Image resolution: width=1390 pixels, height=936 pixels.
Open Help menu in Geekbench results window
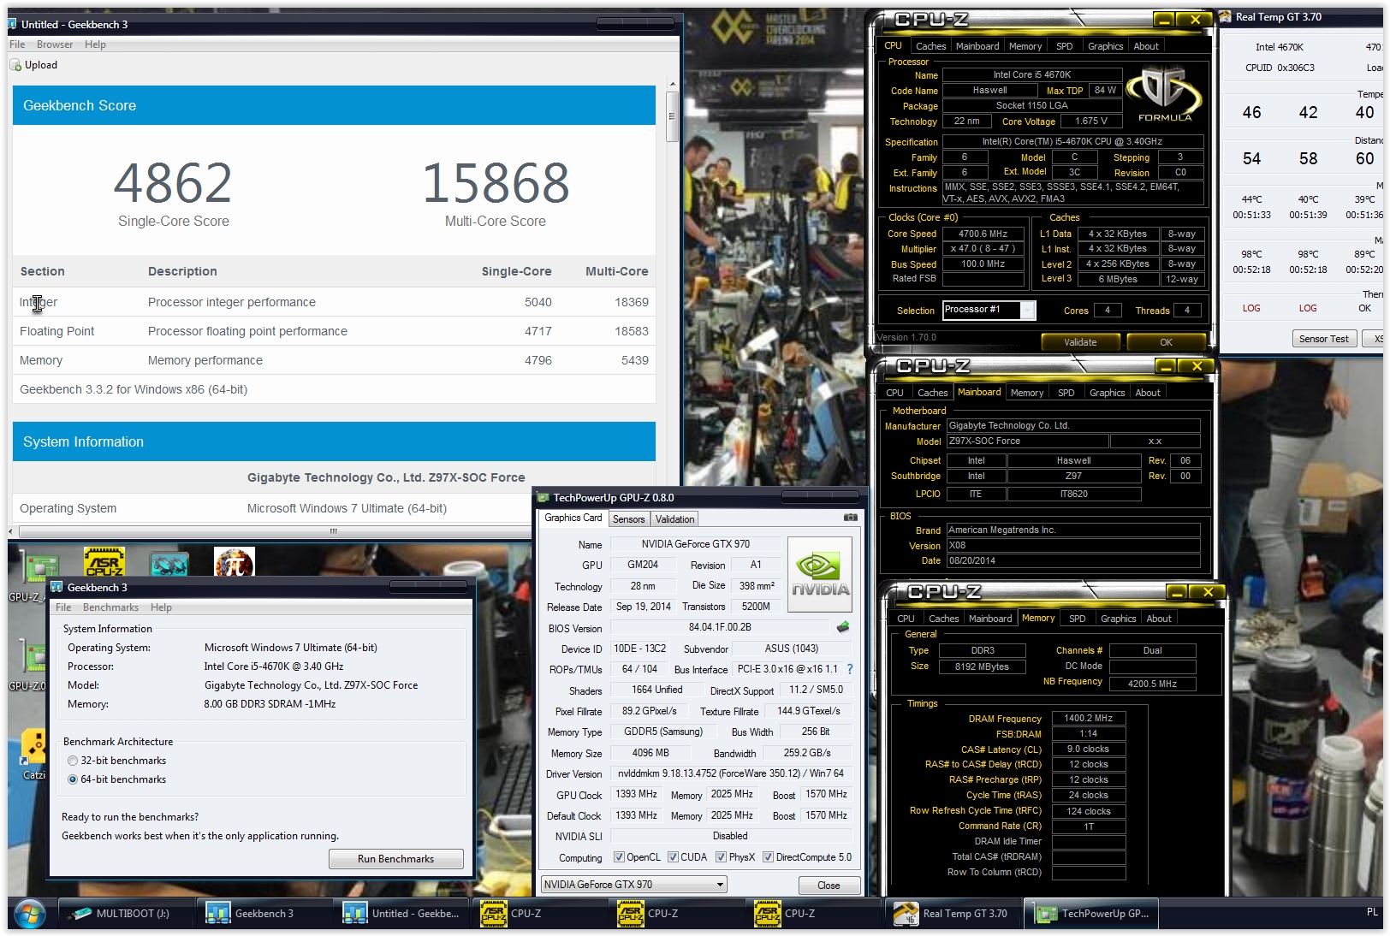95,44
